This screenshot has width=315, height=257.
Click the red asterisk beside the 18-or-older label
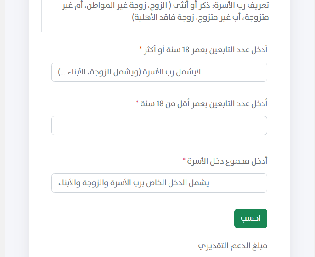click(x=141, y=49)
